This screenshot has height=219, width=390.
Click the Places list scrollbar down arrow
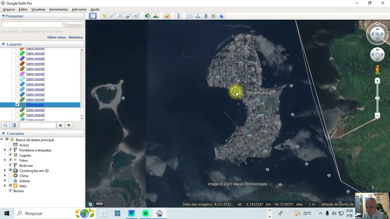click(x=82, y=119)
